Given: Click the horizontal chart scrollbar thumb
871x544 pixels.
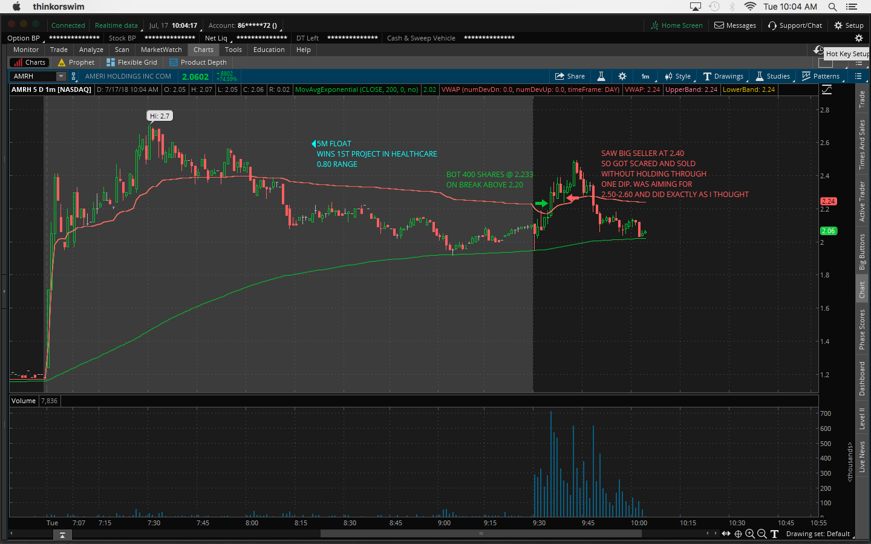Looking at the screenshot, I should [481, 534].
